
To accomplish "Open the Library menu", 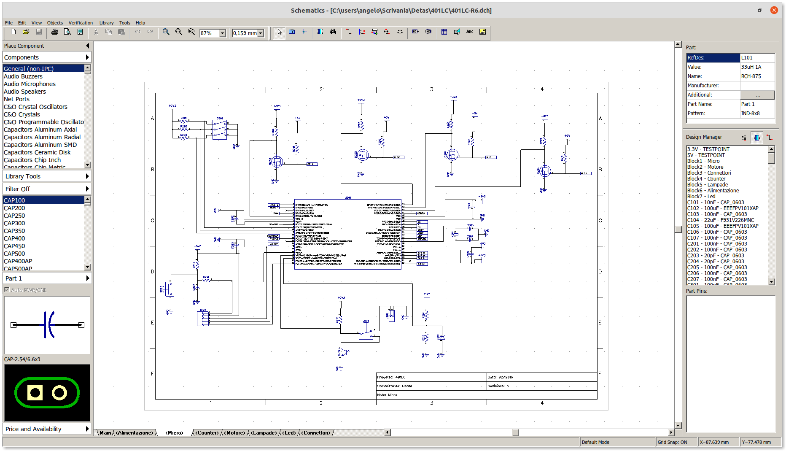I will coord(106,23).
